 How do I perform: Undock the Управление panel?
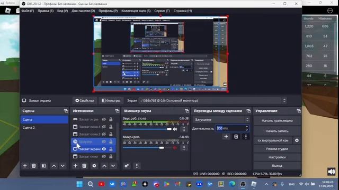click(299, 111)
